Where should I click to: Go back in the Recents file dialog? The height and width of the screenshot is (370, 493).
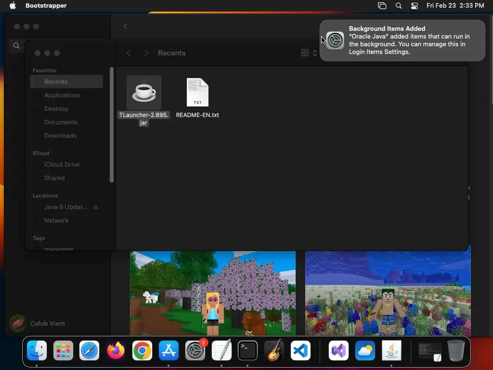coord(129,53)
